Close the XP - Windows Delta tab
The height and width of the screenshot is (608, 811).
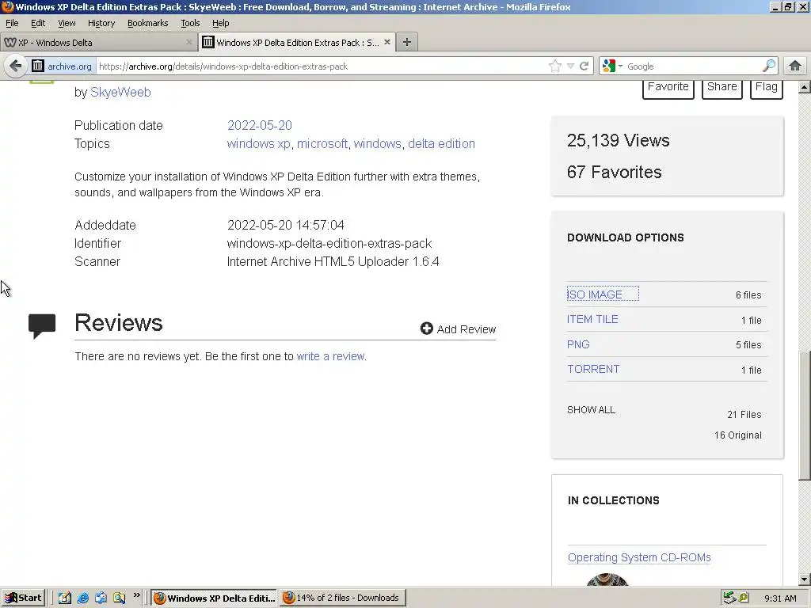coord(188,43)
